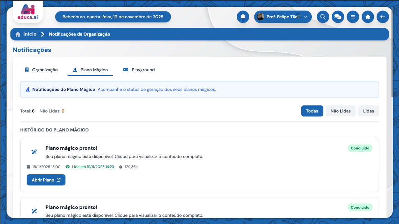Select the 'Não Lidas' filter
This screenshot has height=224, width=399.
pyautogui.click(x=340, y=111)
